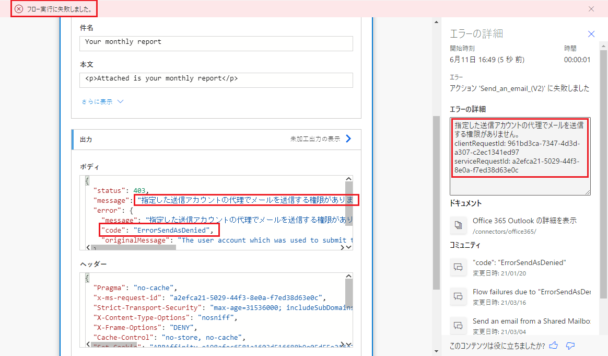Image resolution: width=608 pixels, height=356 pixels.
Task: Click the thumbs up feedback icon
Action: [x=554, y=345]
